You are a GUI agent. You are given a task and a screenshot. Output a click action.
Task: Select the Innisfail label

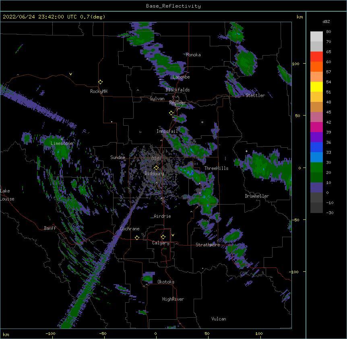click(x=167, y=131)
